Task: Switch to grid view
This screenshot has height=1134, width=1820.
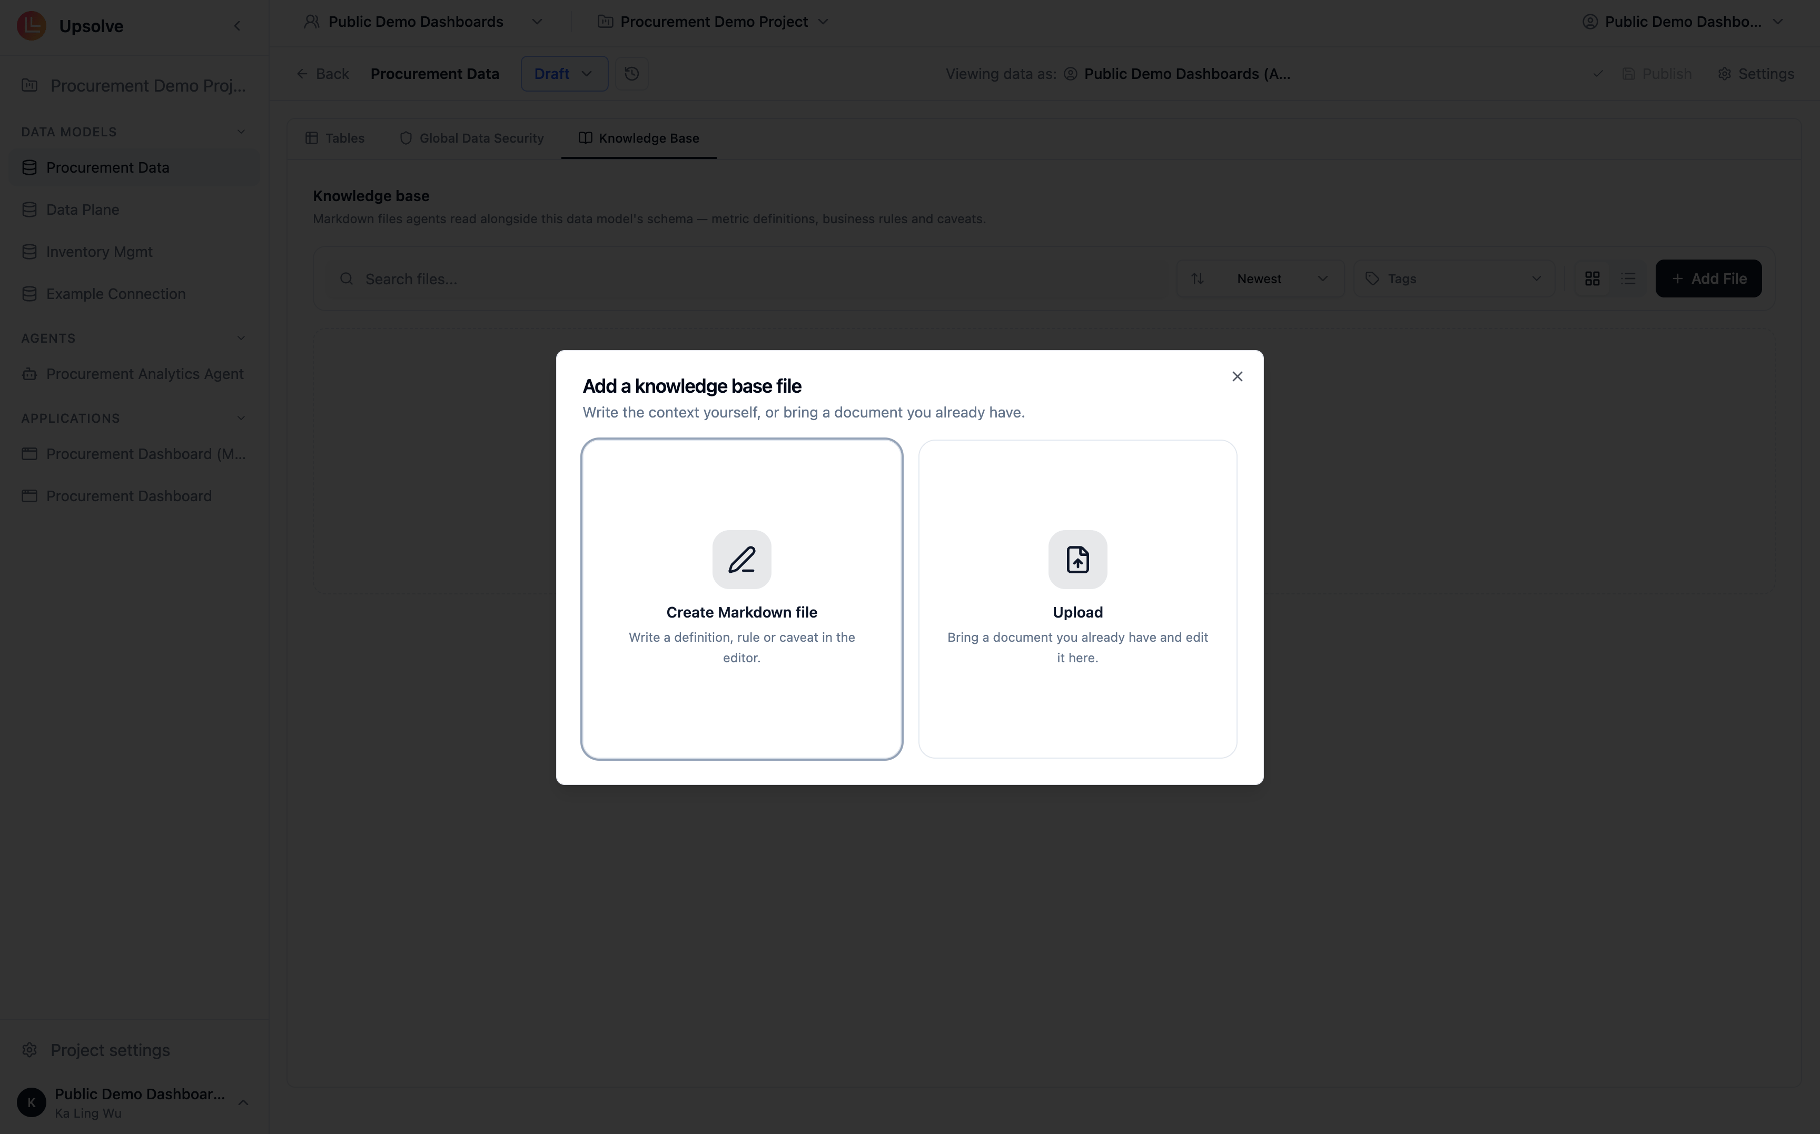Action: click(x=1592, y=279)
